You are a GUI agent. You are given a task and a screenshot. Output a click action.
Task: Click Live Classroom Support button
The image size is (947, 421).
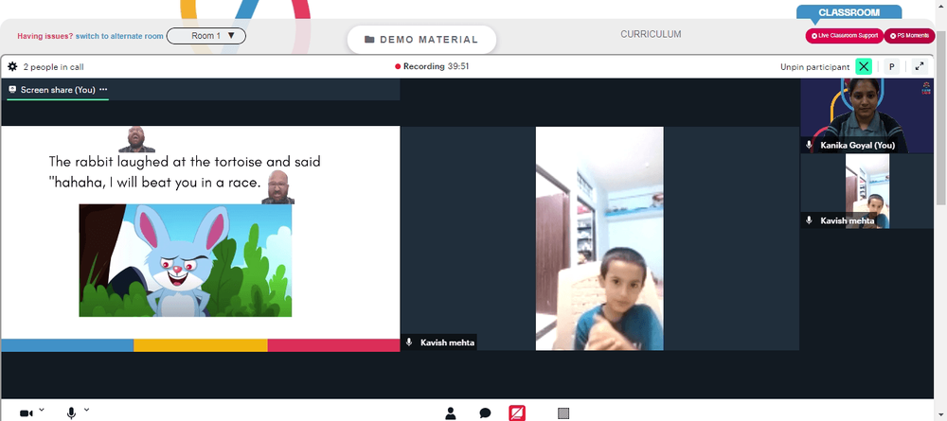845,36
